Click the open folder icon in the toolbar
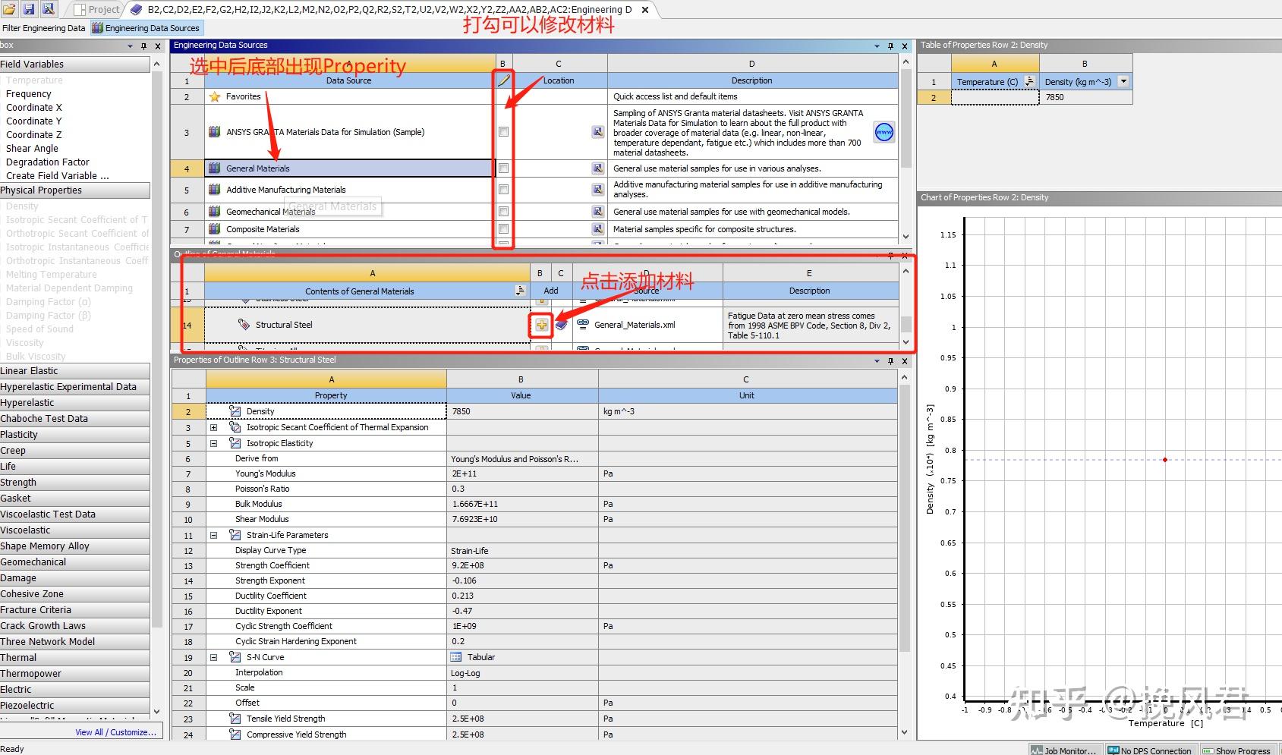Viewport: 1282px width, 755px height. tap(9, 9)
